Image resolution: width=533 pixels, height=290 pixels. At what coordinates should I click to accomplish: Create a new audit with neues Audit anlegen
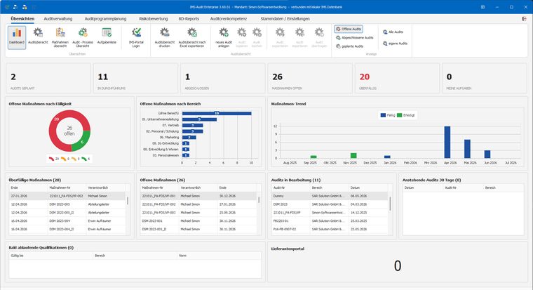[224, 37]
